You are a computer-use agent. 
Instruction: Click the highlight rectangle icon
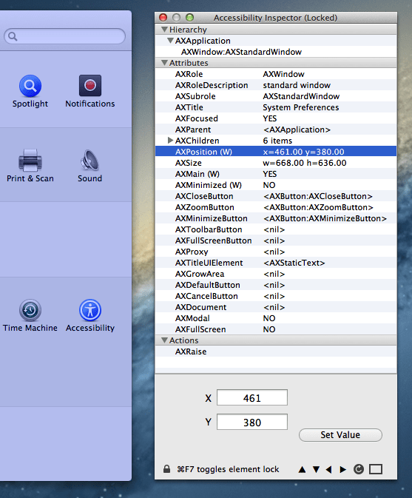(x=376, y=469)
